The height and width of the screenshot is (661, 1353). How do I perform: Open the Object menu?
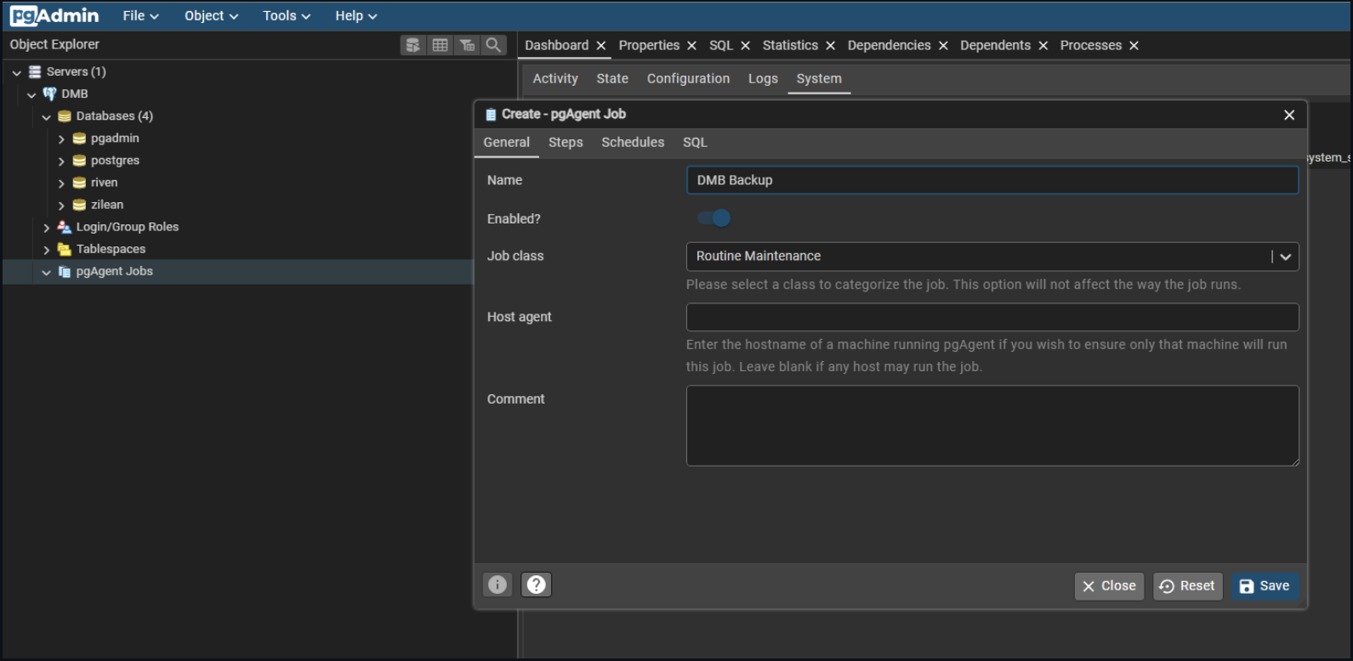pos(212,15)
